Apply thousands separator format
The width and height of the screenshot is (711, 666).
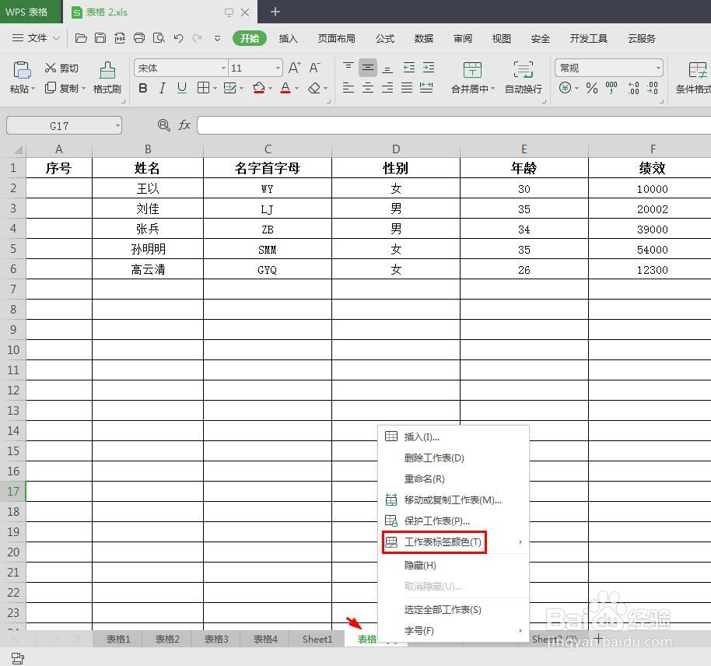coord(611,88)
